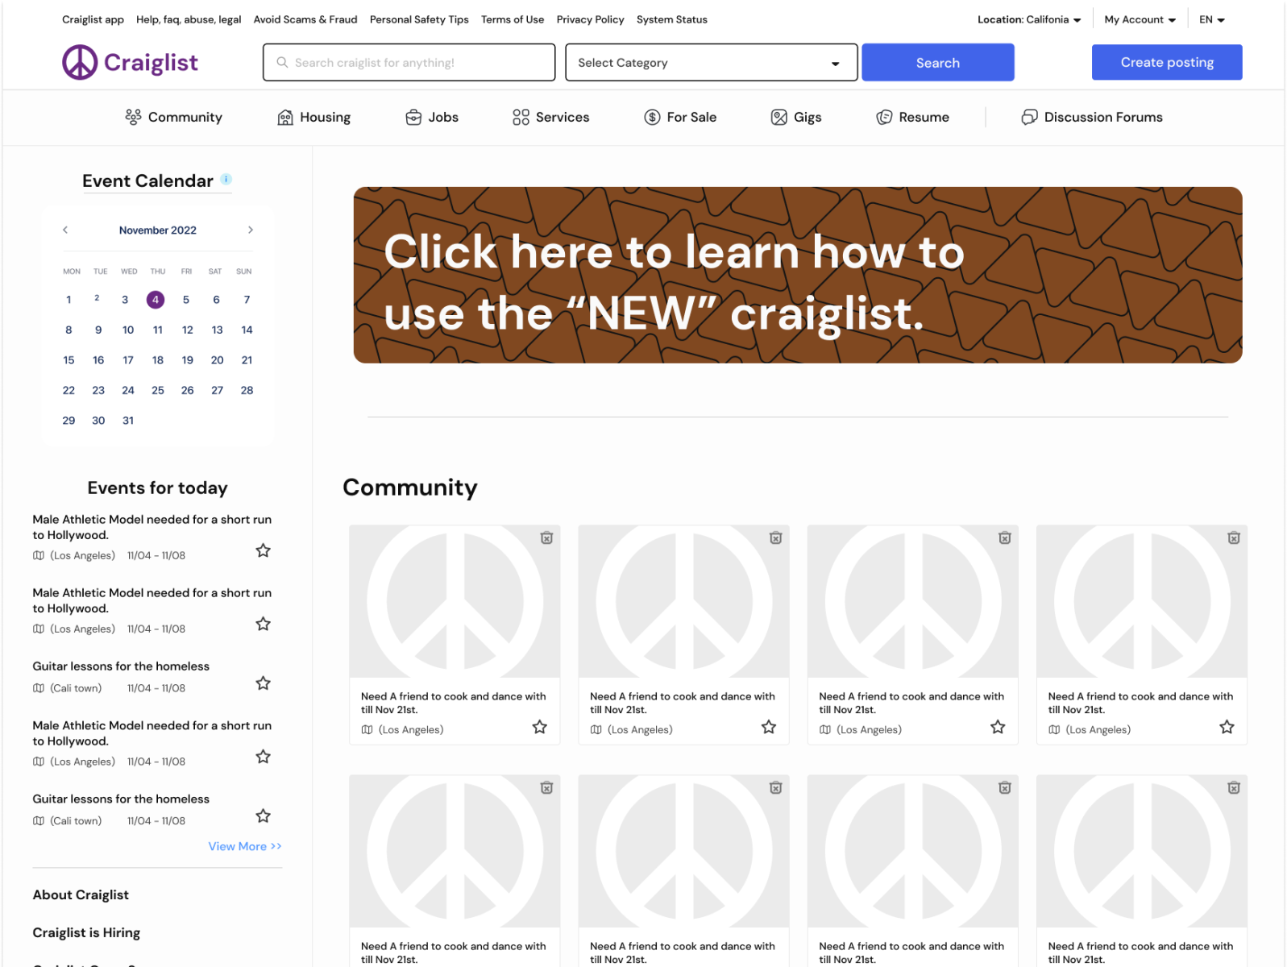
Task: Select the highlighted date 4 in the calendar
Action: click(156, 300)
